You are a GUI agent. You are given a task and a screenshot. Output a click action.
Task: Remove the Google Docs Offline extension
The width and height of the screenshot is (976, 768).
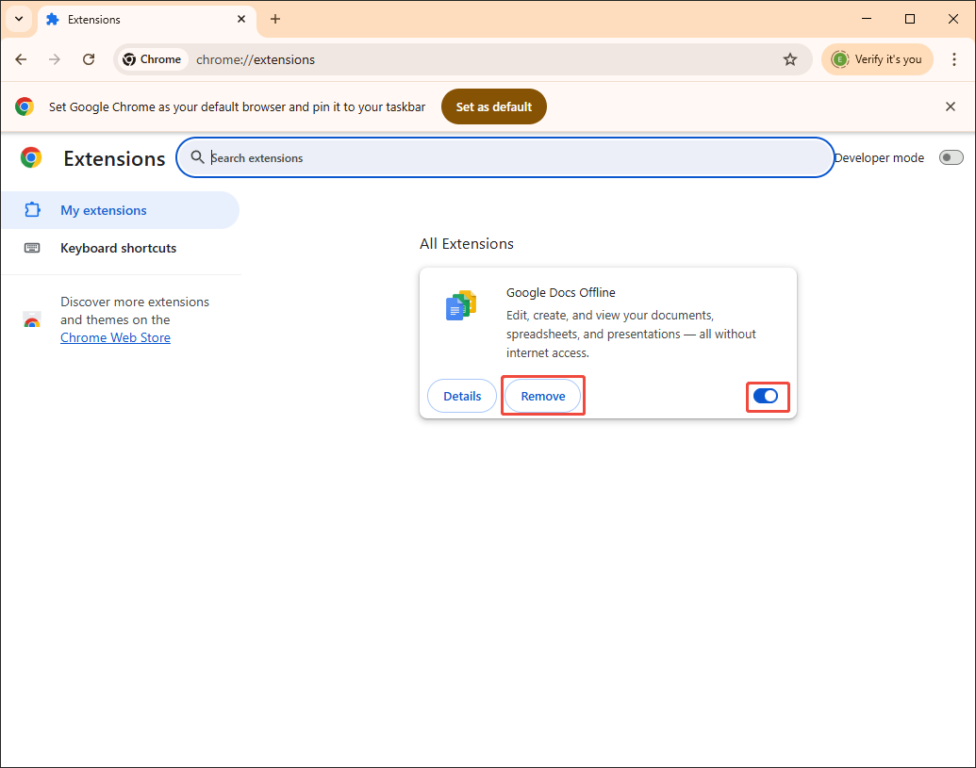(x=543, y=396)
